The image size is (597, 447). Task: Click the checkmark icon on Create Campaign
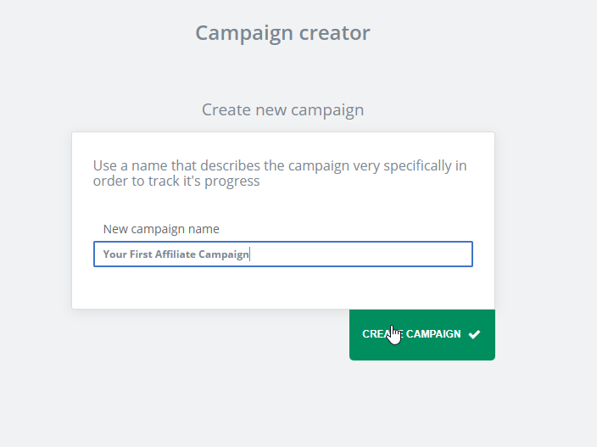tap(474, 334)
